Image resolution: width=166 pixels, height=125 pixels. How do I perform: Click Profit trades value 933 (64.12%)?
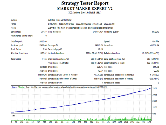[97, 63]
